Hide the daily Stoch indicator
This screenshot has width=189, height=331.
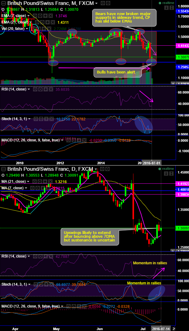tap(35, 284)
